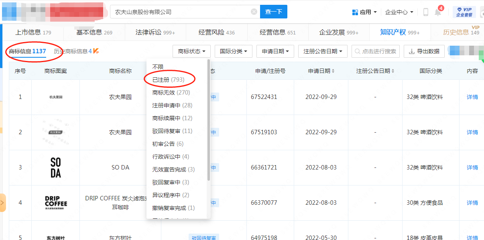
Task: Clear the search box with the X icon
Action: point(254,12)
